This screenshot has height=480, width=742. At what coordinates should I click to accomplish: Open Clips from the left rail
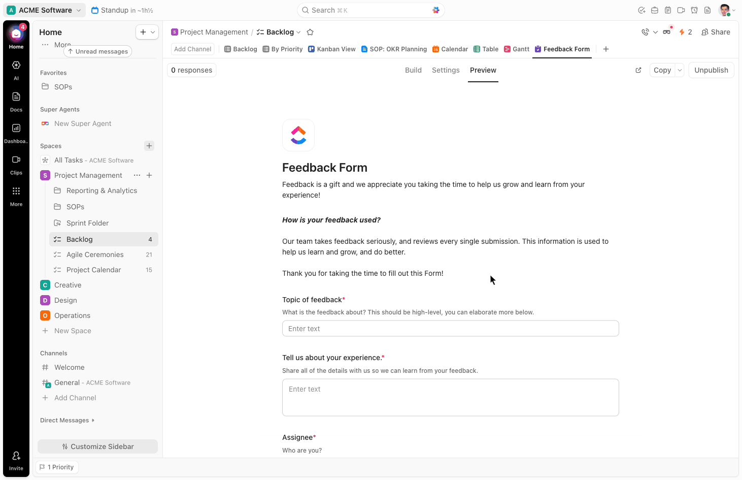click(16, 163)
